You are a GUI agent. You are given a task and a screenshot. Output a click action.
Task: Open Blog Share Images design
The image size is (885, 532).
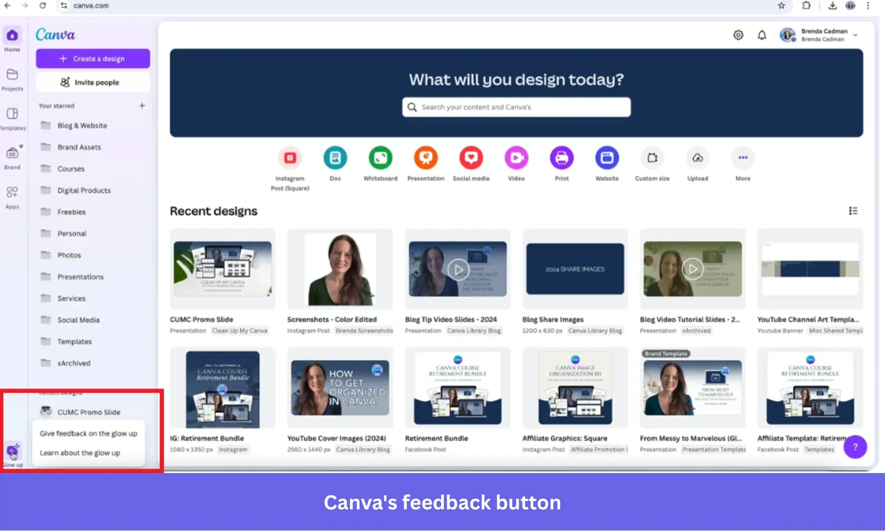pos(575,269)
